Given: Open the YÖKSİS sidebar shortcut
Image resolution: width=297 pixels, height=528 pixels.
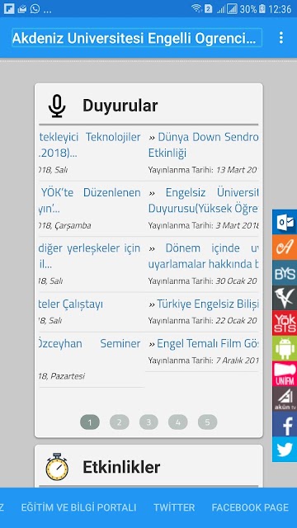Looking at the screenshot, I should tap(285, 323).
